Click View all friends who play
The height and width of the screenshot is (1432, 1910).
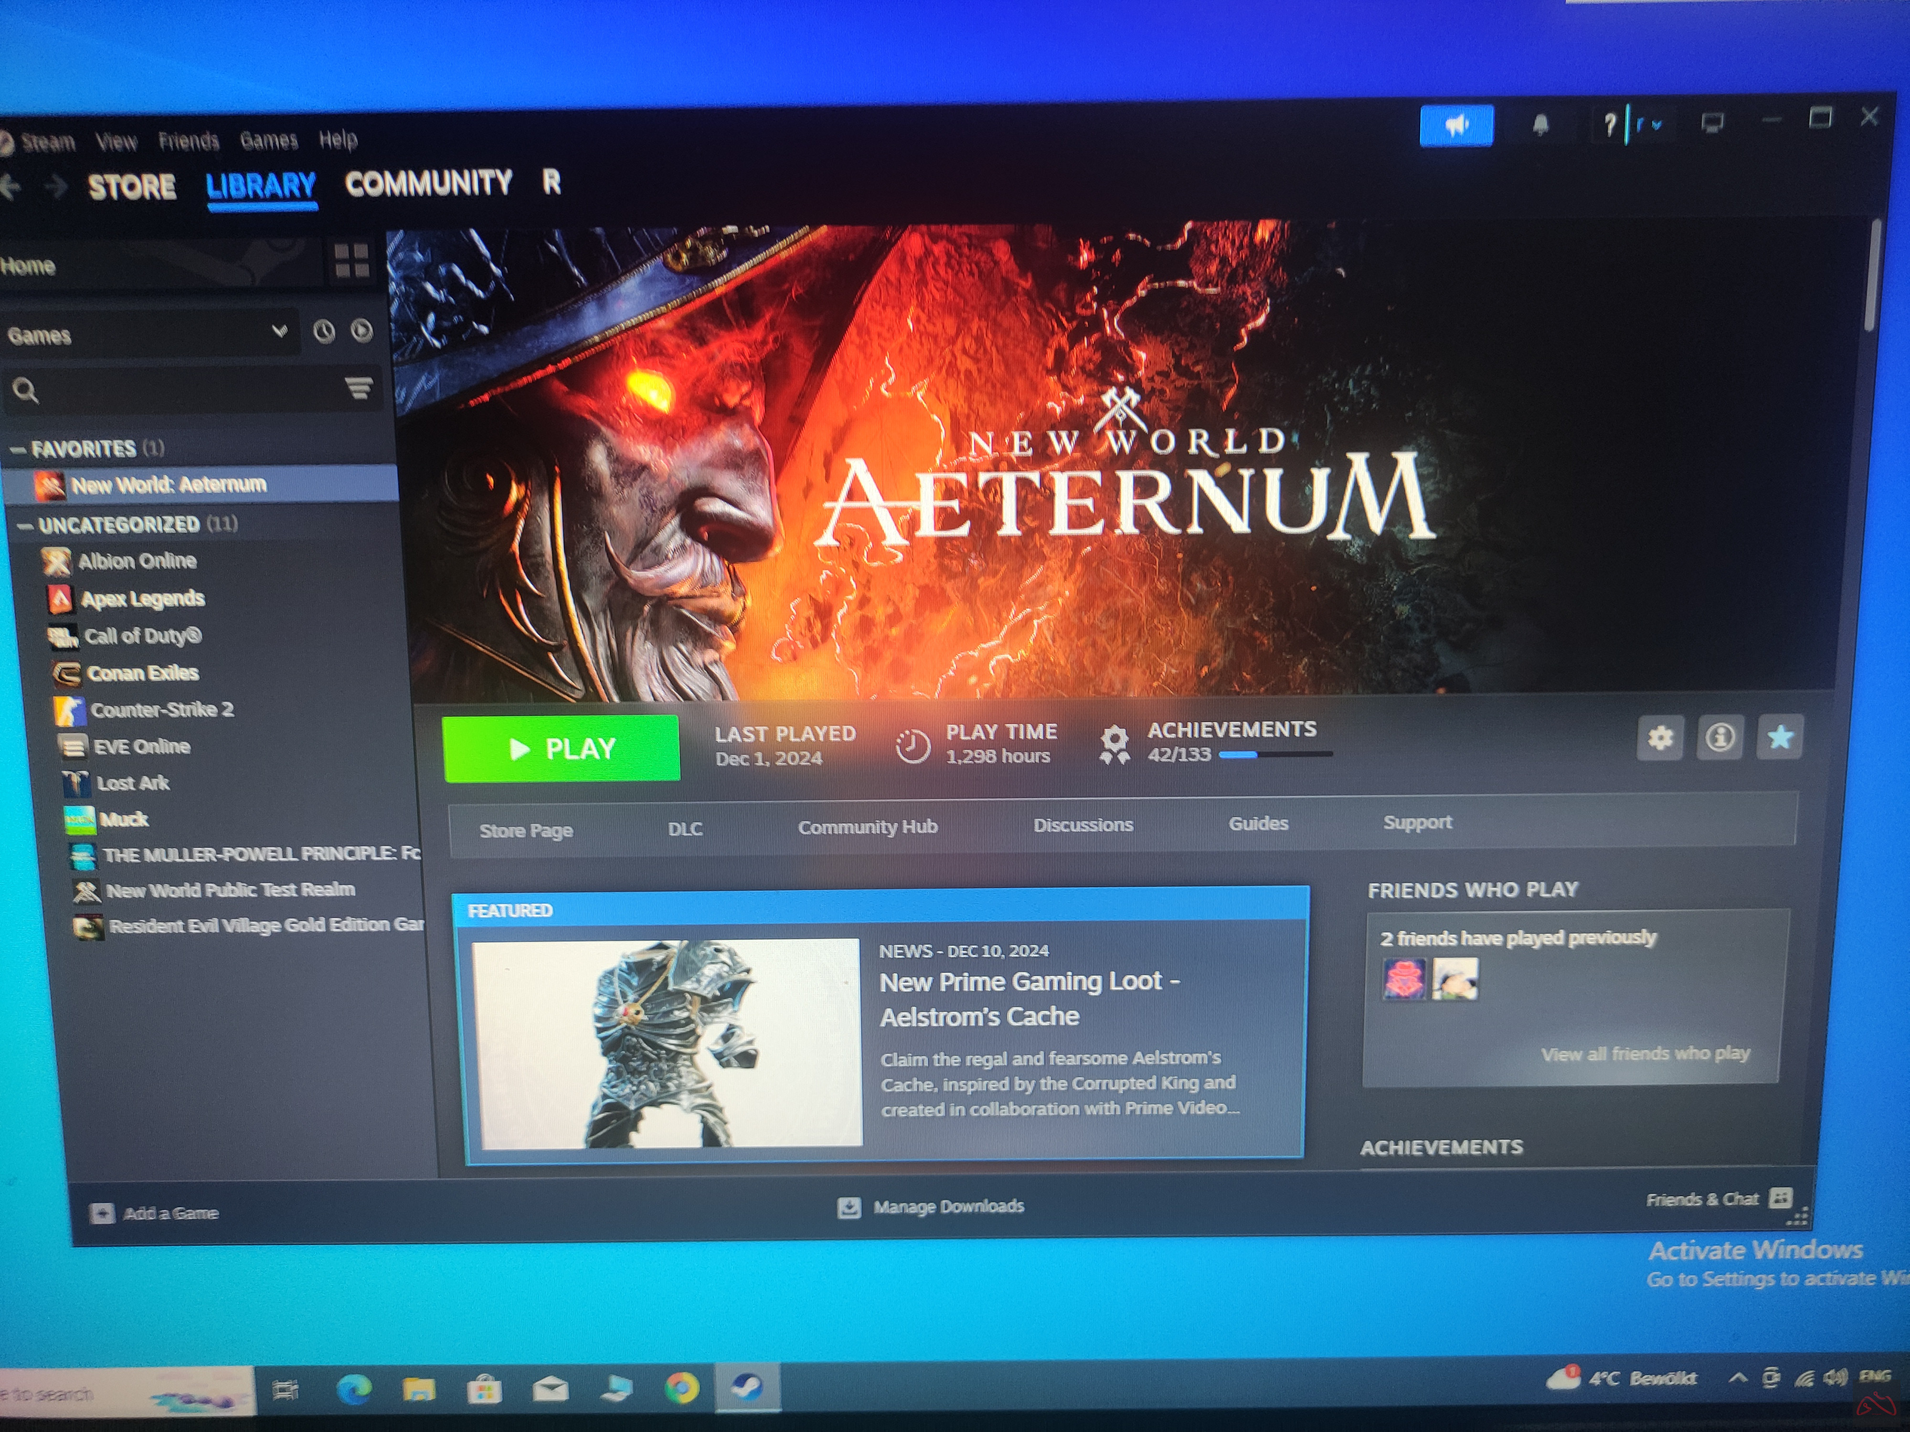coord(1645,1054)
